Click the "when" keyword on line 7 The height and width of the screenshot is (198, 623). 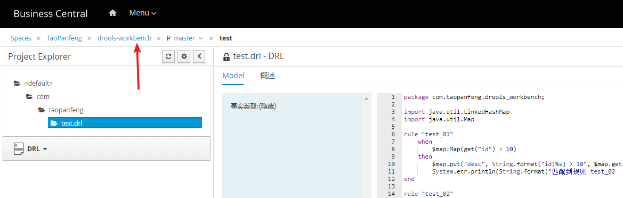(x=425, y=142)
